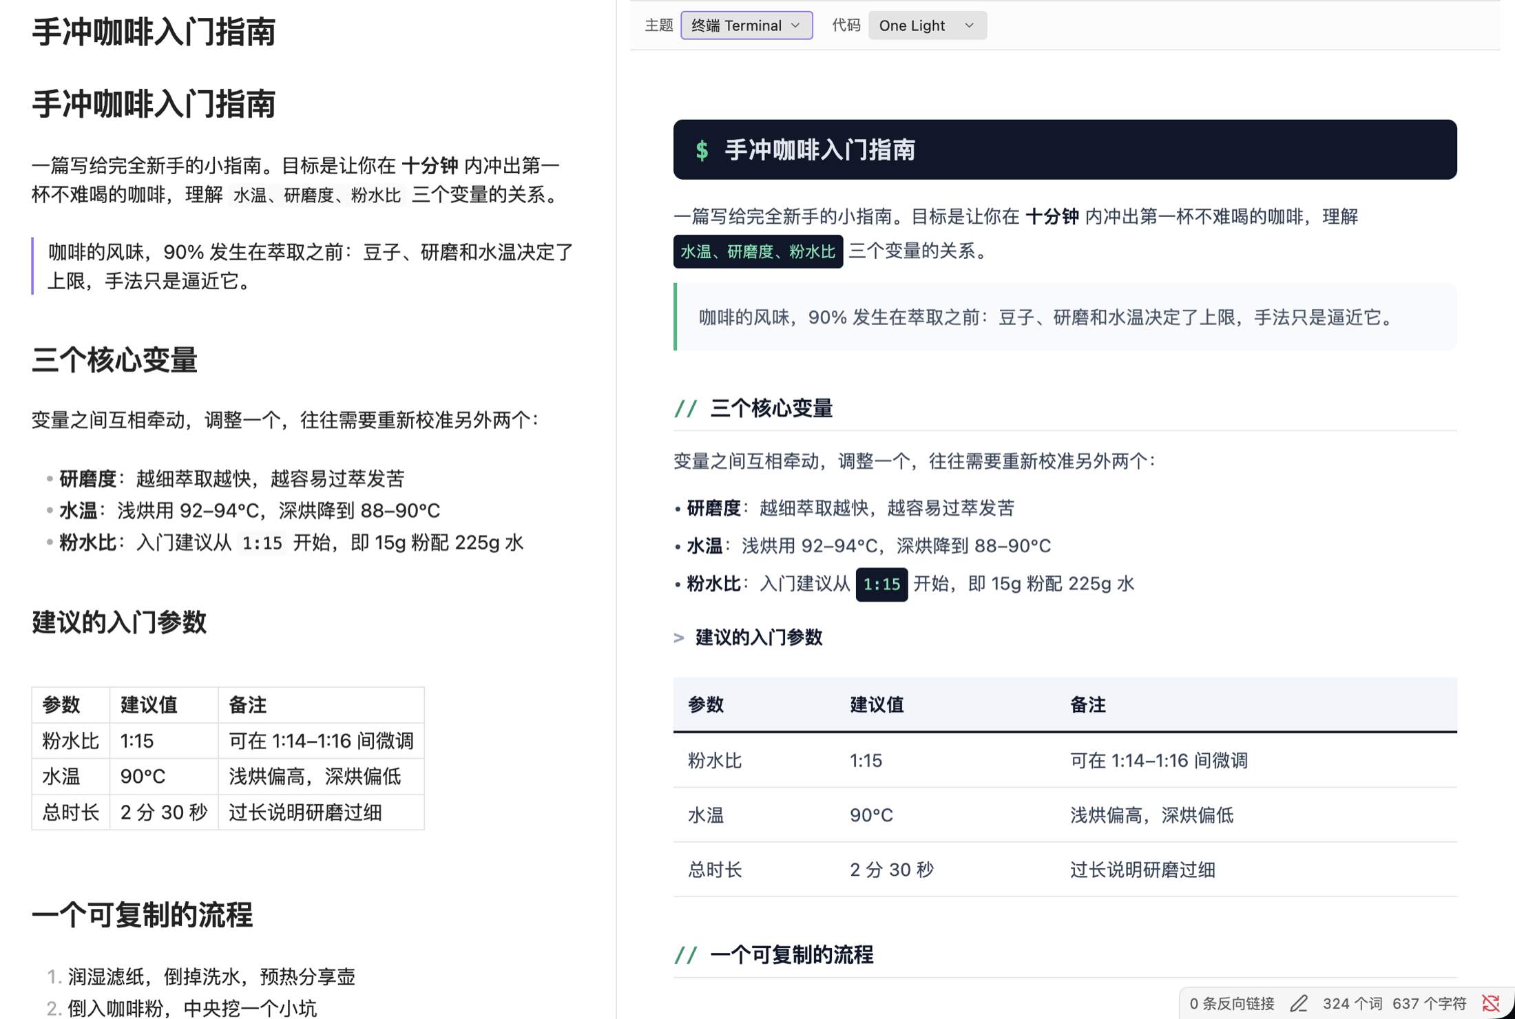Image resolution: width=1515 pixels, height=1019 pixels.
Task: Click the 建议值 table header in the preview
Action: (x=877, y=704)
